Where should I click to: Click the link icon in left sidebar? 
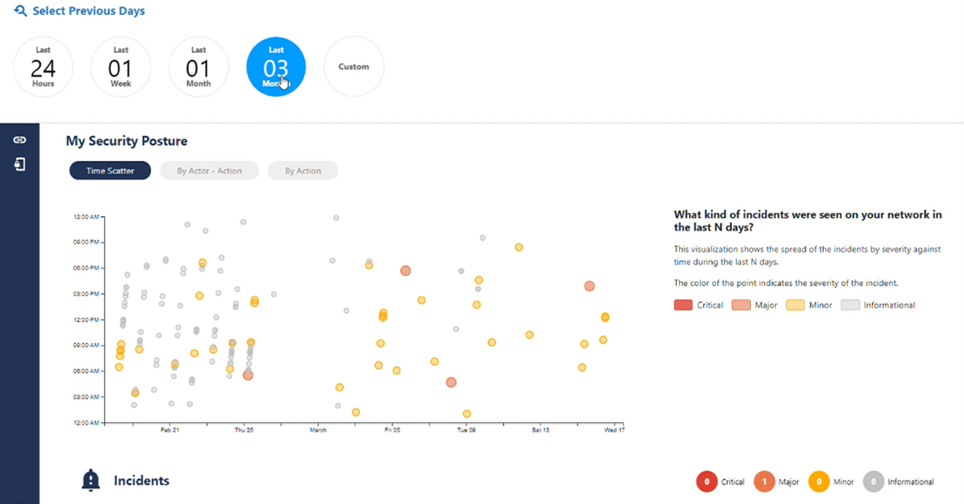[x=19, y=140]
